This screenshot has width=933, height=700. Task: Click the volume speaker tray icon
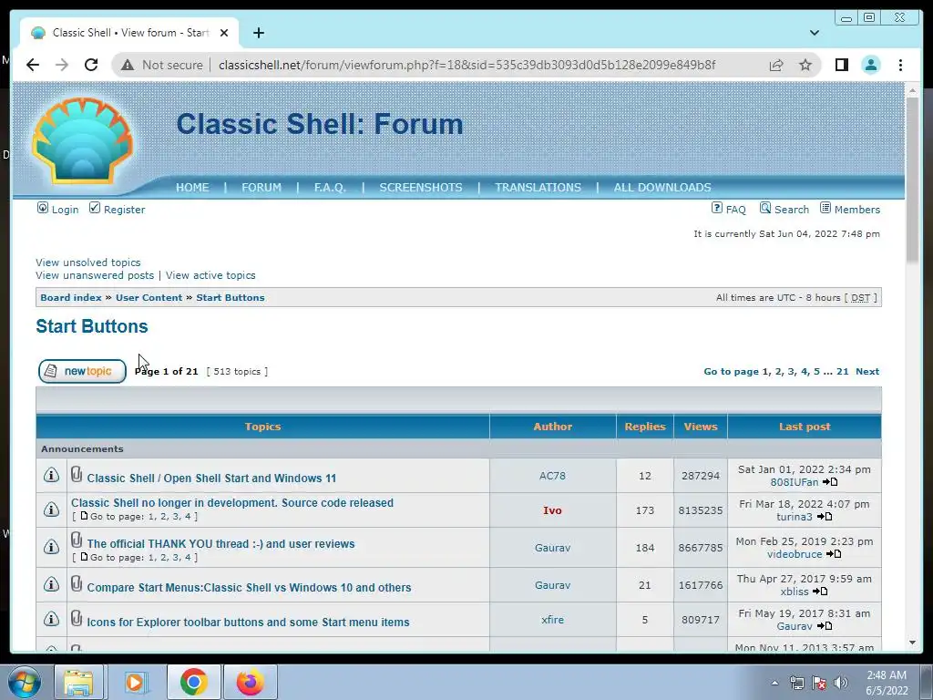point(841,683)
